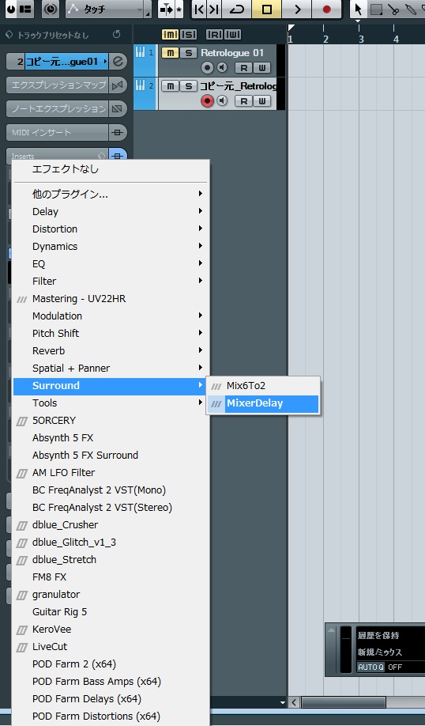Image resolution: width=425 pixels, height=726 pixels.
Task: Expand the EQ submenu
Action: [x=111, y=264]
